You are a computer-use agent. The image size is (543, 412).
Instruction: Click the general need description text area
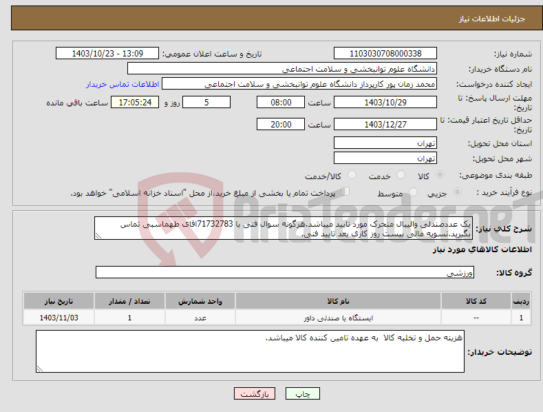pos(284,228)
